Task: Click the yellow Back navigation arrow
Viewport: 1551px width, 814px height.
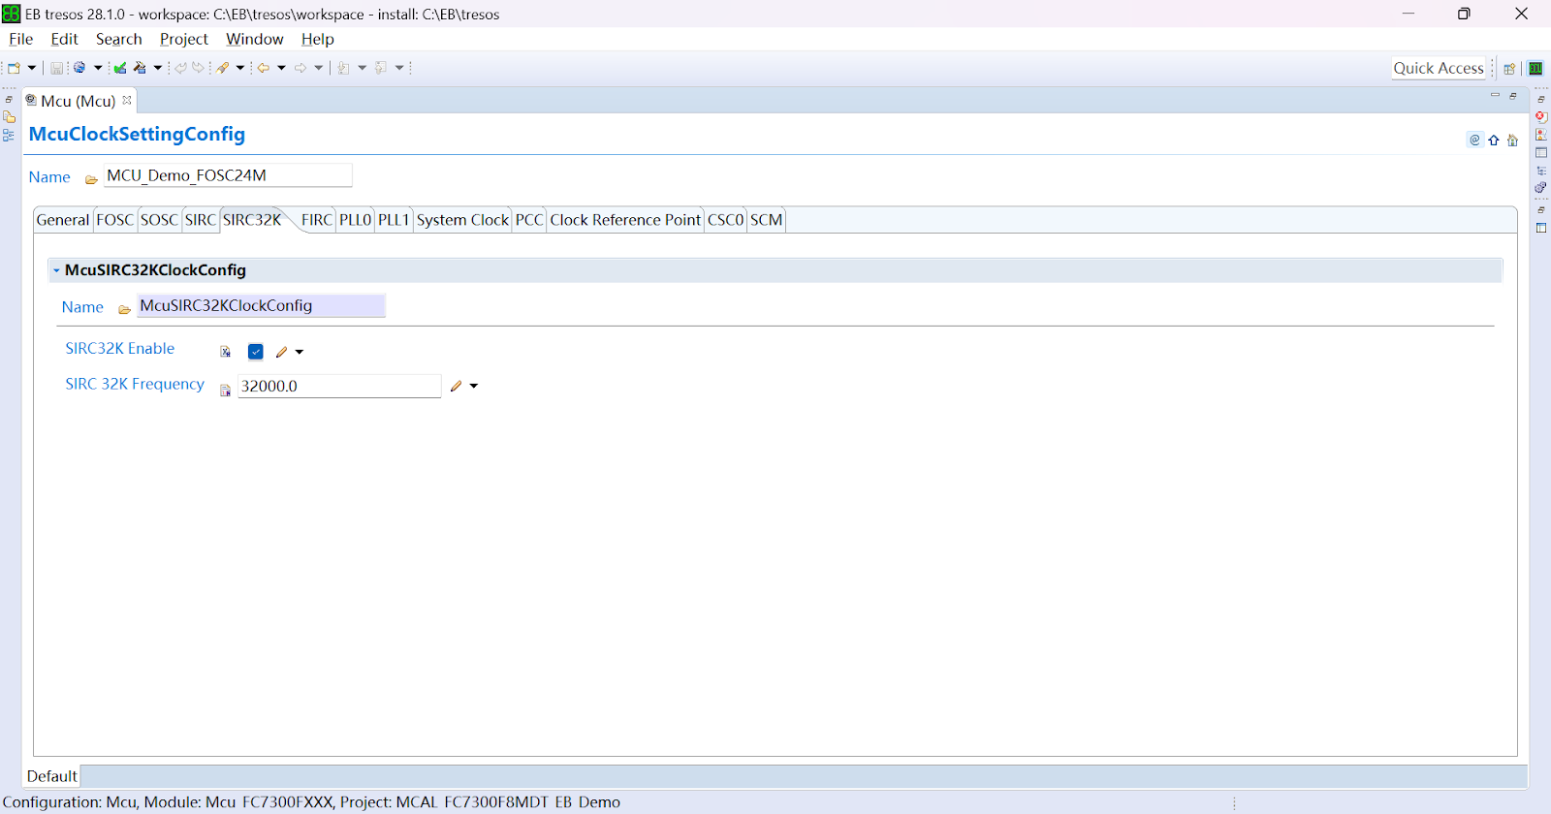Action: (x=264, y=68)
